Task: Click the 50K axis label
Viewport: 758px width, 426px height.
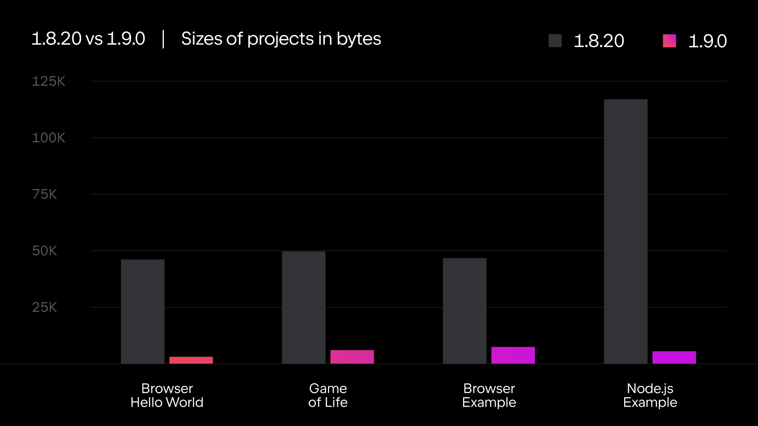Action: coord(45,250)
